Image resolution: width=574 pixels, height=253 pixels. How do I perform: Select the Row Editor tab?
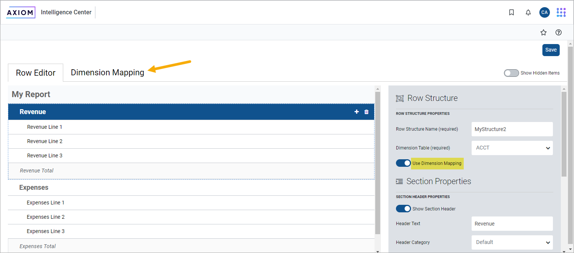click(36, 73)
